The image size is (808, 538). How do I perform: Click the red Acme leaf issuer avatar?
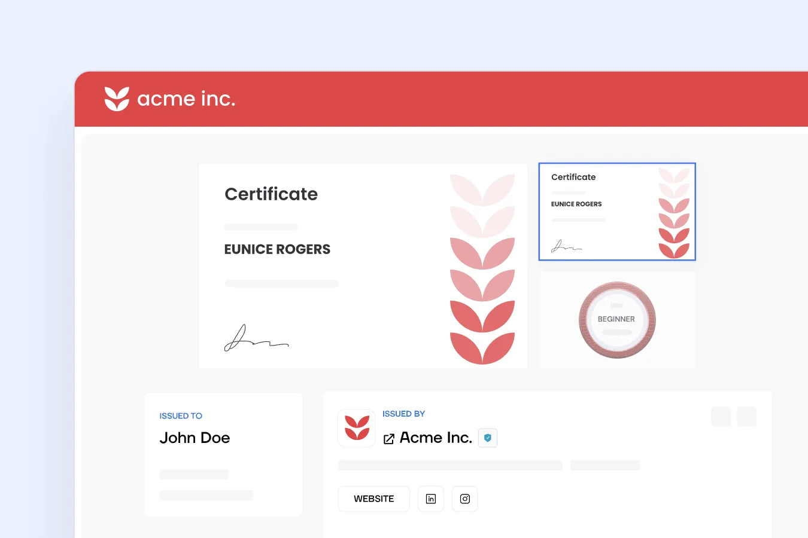357,428
